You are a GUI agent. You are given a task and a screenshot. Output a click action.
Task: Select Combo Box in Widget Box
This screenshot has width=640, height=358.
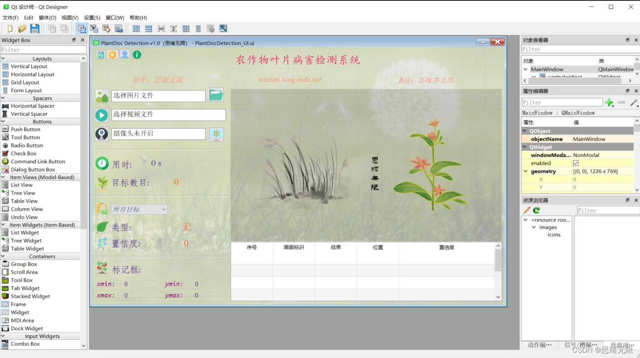pos(25,344)
